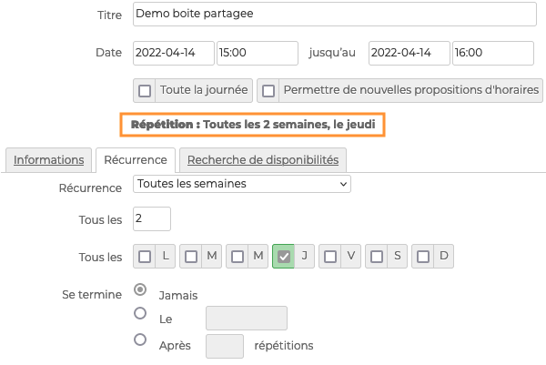
Task: Enable the Saturday (S) day checkbox
Action: pyautogui.click(x=377, y=257)
